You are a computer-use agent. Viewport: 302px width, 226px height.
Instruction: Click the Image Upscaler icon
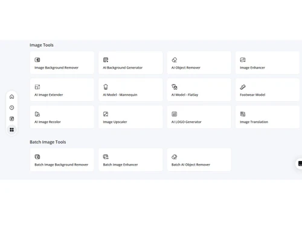106,114
